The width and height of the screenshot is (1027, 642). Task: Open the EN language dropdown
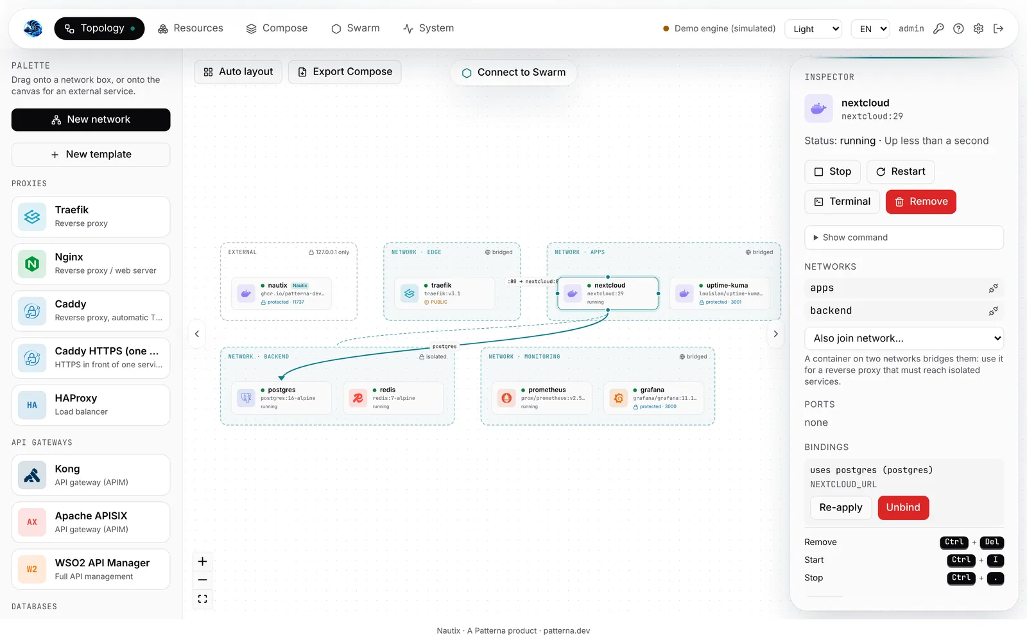click(870, 29)
